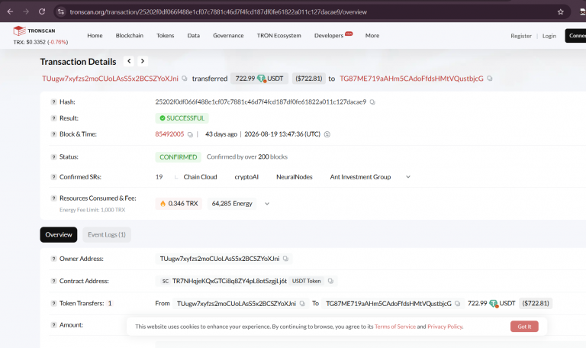The height and width of the screenshot is (348, 586).
Task: Click the NeuralNodes SR name
Action: tap(294, 177)
